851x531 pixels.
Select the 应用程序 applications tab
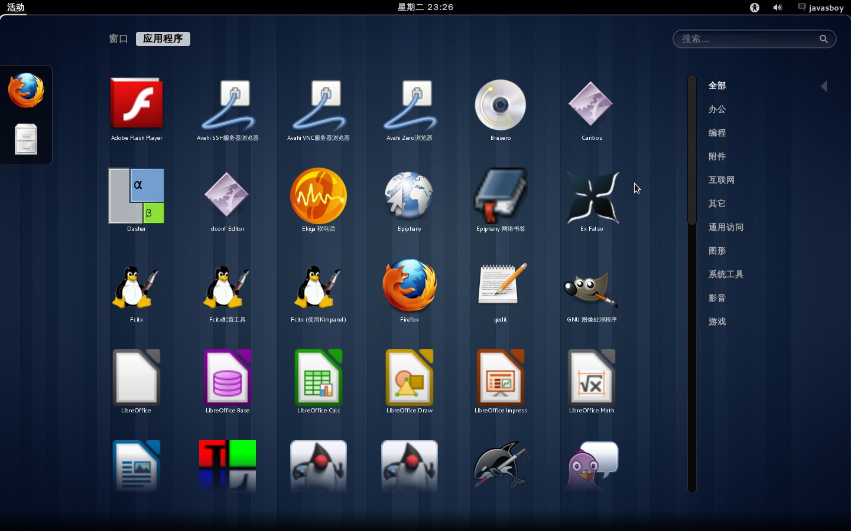tap(163, 39)
